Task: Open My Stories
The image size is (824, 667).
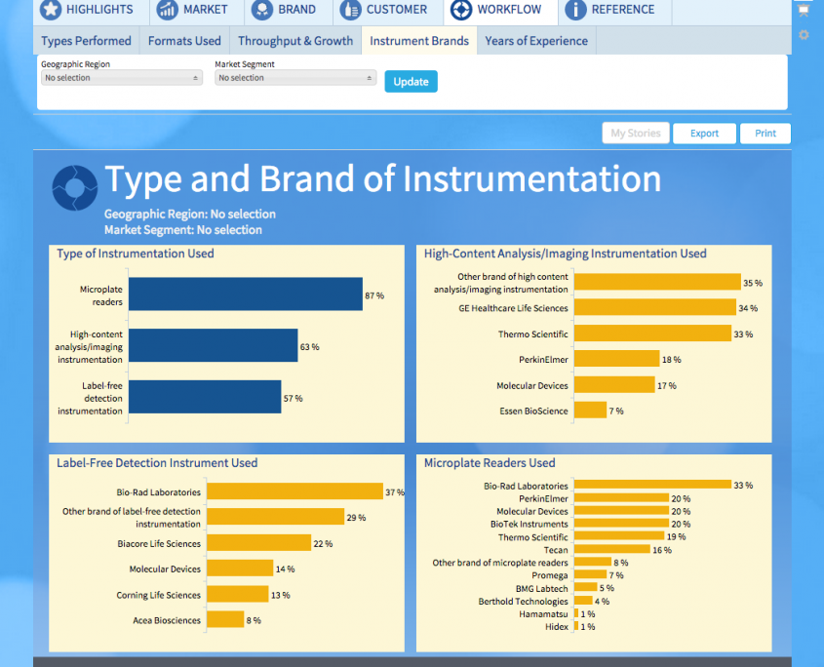Action: point(636,134)
